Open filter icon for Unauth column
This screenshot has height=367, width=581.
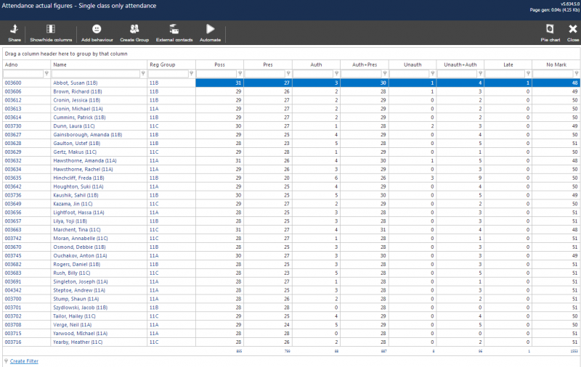432,73
